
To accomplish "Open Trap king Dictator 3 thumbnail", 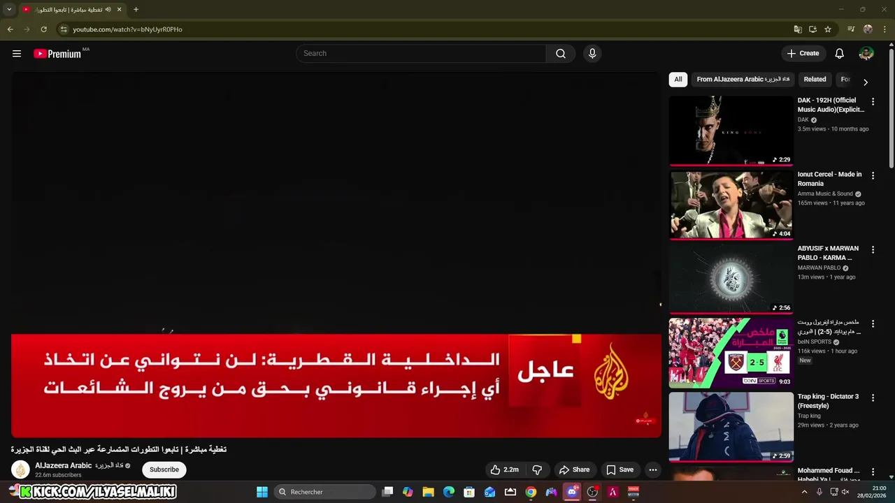I will point(731,427).
